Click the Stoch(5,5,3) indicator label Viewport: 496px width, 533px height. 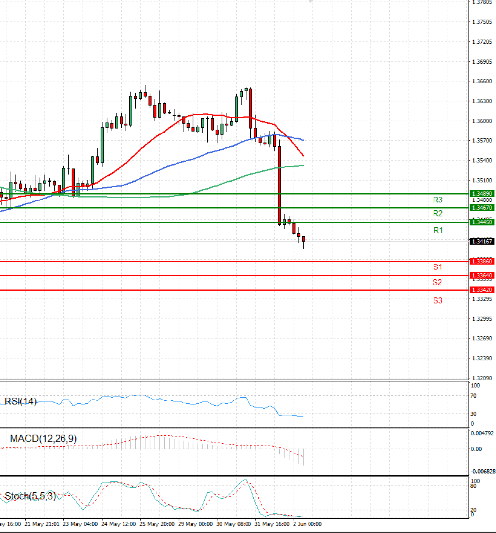(x=30, y=496)
